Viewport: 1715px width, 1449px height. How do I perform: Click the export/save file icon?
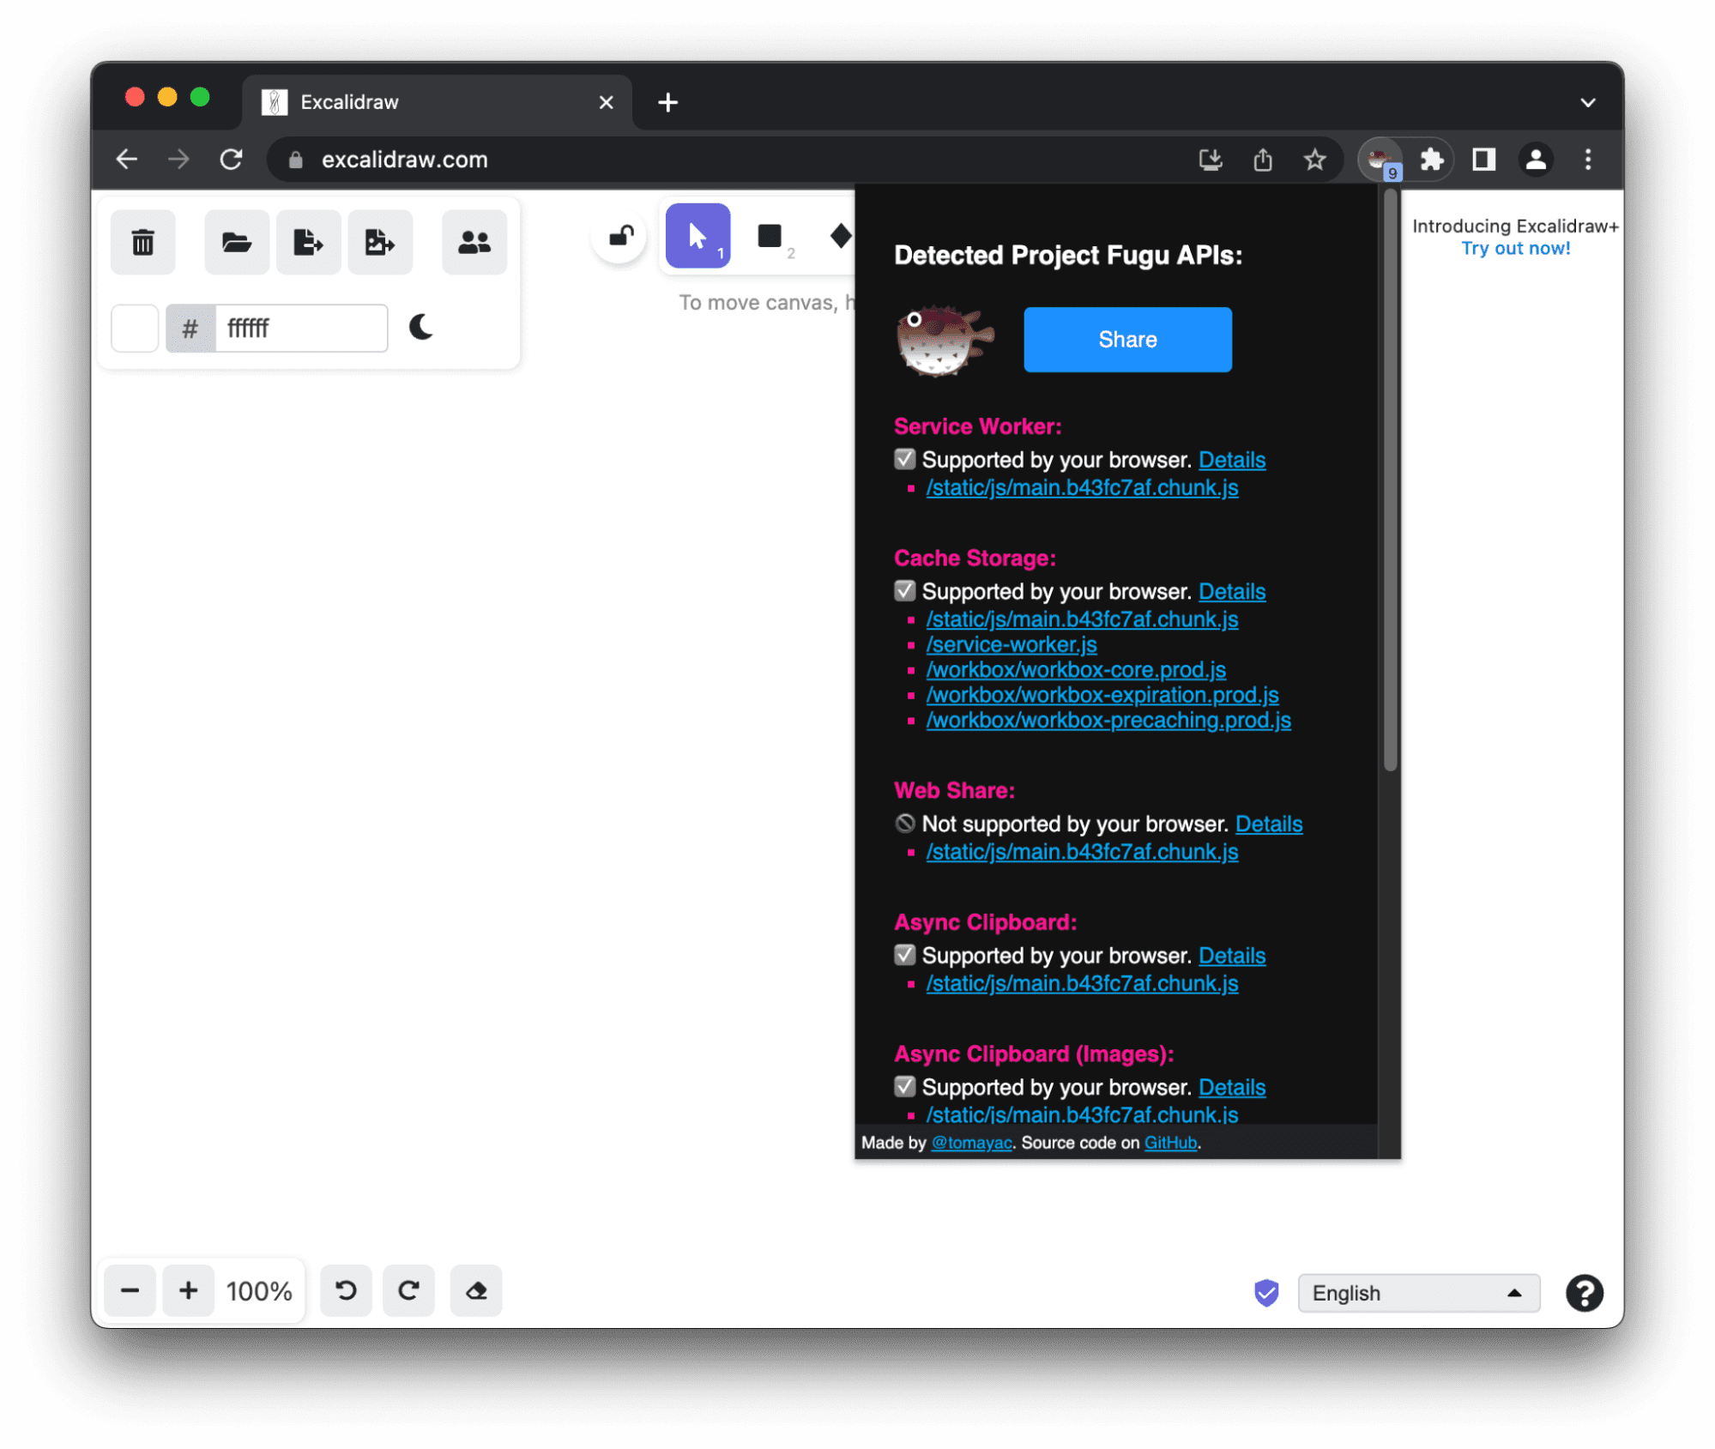coord(306,242)
